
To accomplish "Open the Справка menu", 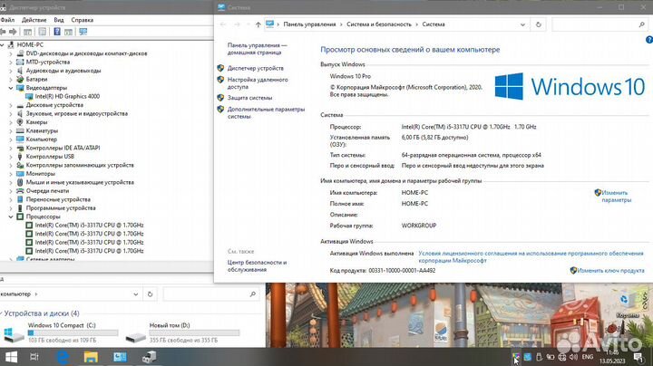I will (x=82, y=20).
